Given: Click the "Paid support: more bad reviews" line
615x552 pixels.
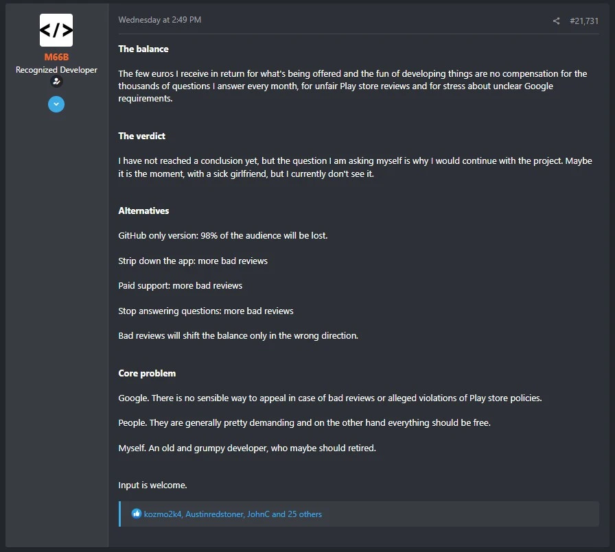Looking at the screenshot, I should point(180,285).
